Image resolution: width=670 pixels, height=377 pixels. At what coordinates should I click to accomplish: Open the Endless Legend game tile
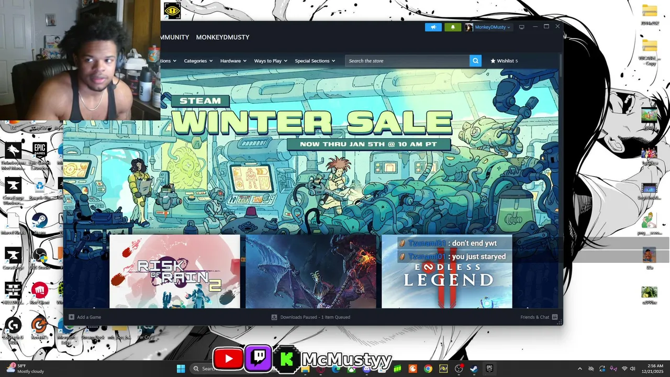(x=447, y=271)
